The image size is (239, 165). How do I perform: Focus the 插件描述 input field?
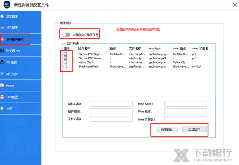[x=111, y=111]
